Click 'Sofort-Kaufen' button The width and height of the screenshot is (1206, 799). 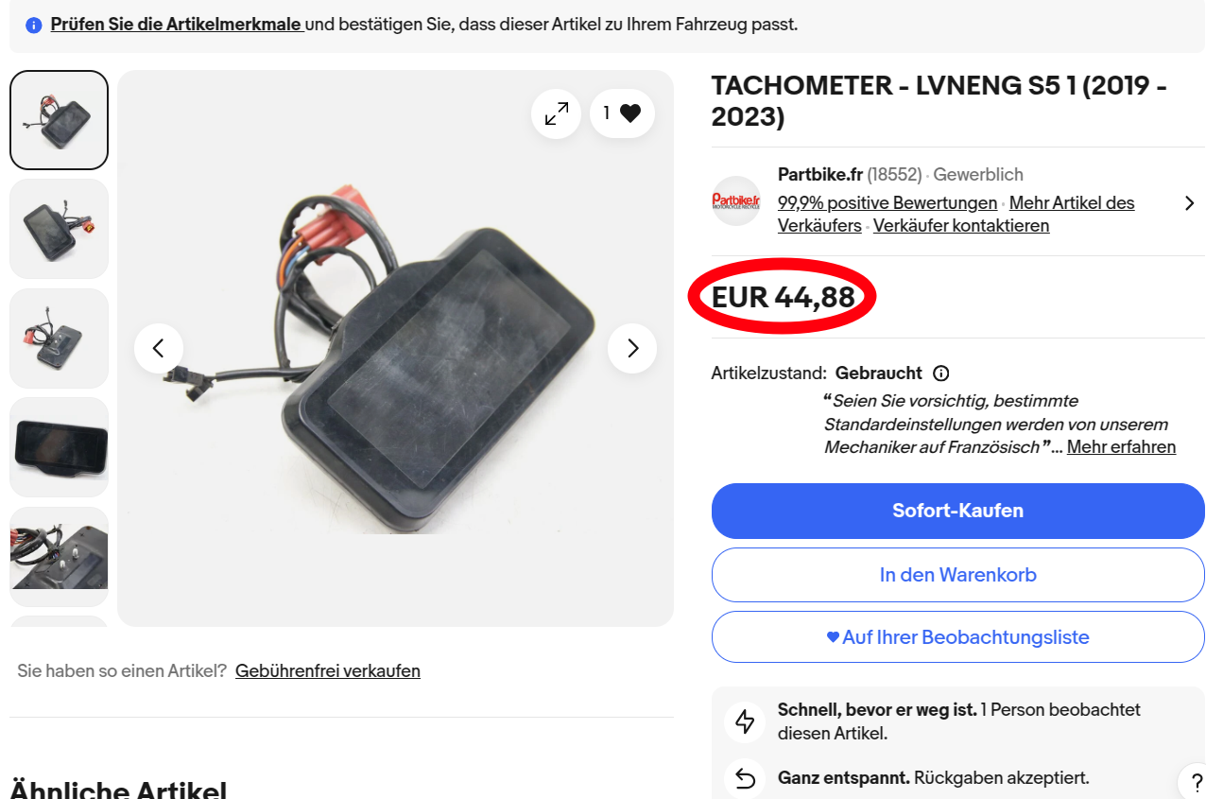pos(957,511)
